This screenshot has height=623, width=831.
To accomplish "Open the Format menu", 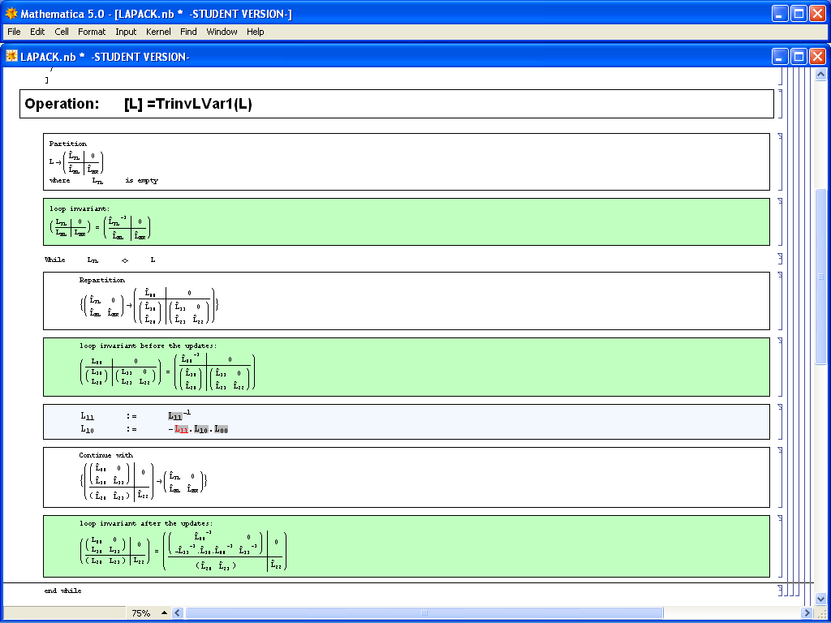I will (92, 32).
